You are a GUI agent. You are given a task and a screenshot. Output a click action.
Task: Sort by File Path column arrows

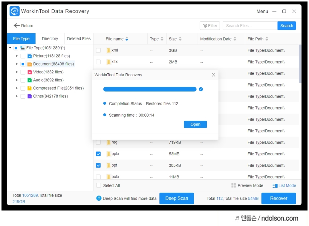coord(267,39)
